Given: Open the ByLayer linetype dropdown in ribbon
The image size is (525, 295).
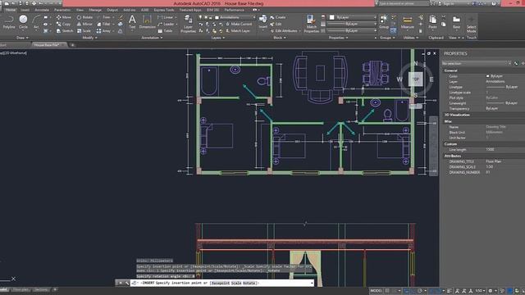Looking at the screenshot, I should (x=352, y=31).
